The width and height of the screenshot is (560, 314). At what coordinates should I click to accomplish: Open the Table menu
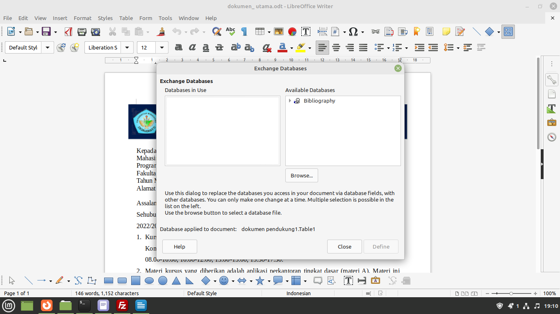click(126, 18)
